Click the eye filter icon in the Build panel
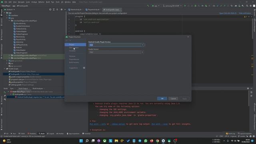The width and height of the screenshot is (256, 144). [5, 99]
